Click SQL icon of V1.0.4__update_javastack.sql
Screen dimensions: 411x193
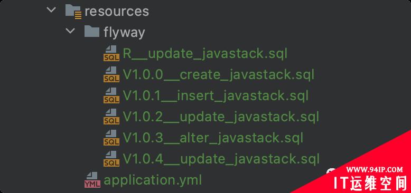(x=111, y=159)
